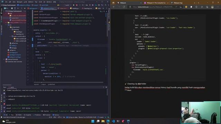The height and width of the screenshot is (124, 221).
Task: Run the build configuration with play icon
Action: 74,5
